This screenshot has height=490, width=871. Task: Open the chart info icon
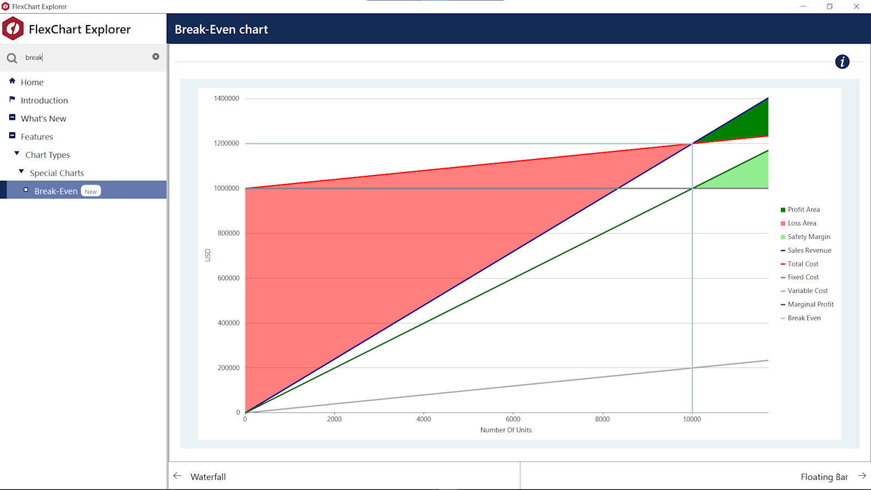842,62
